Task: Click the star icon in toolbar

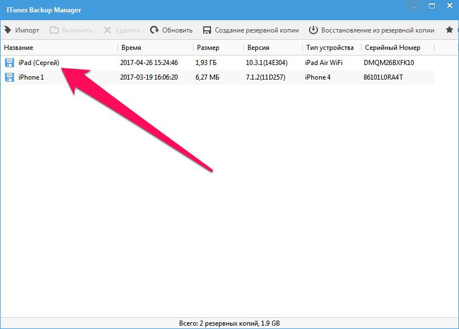Action: [449, 30]
